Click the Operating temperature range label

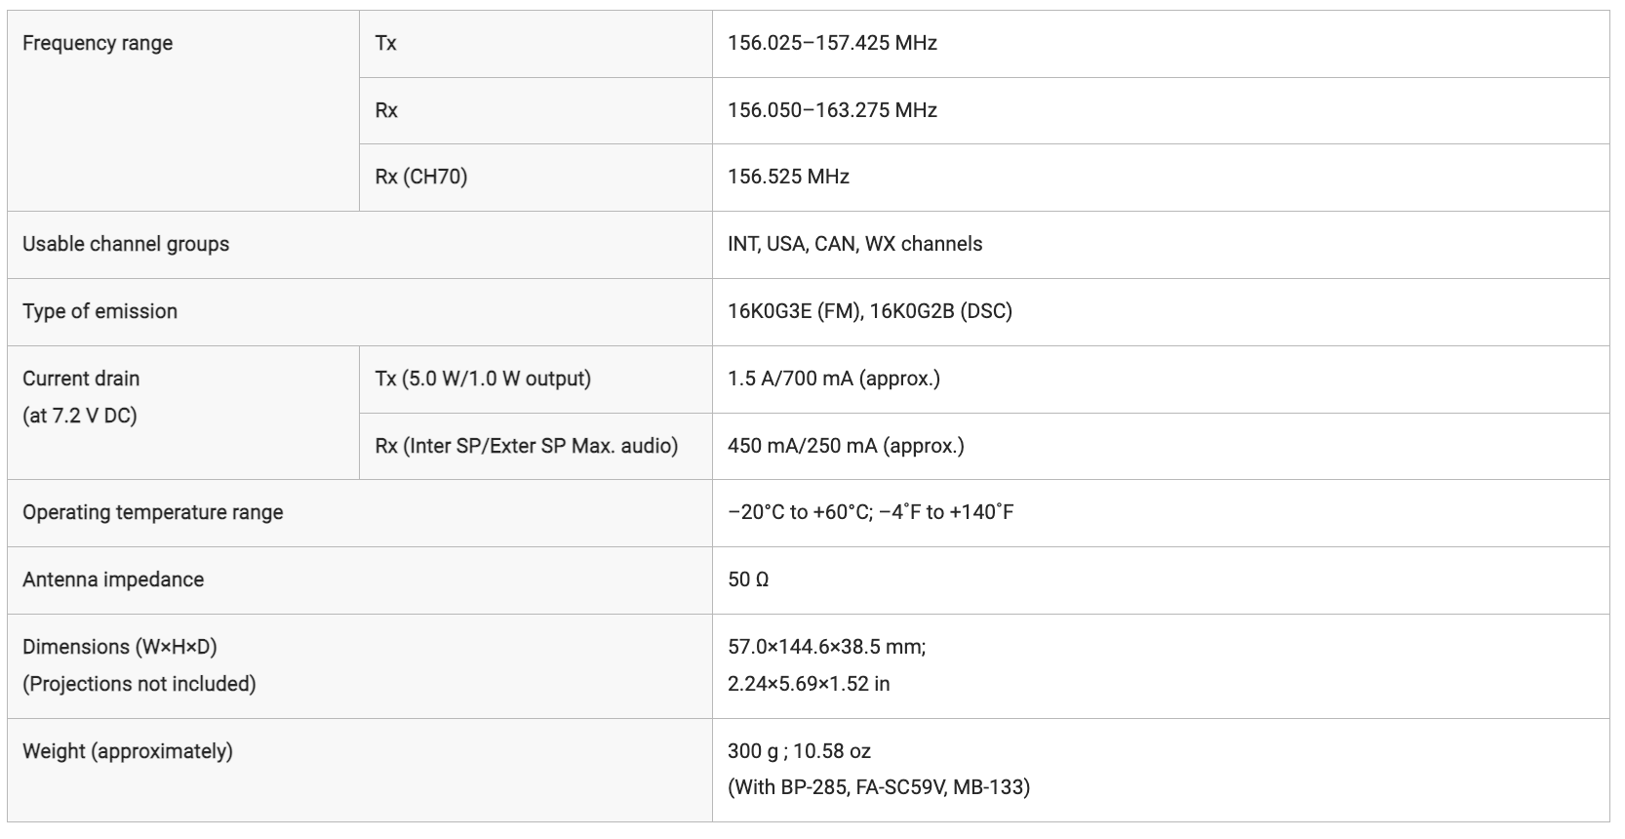[x=153, y=513]
